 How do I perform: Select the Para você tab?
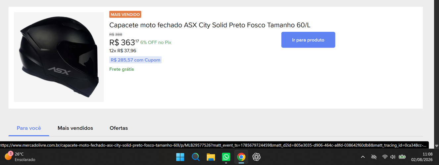pyautogui.click(x=29, y=128)
